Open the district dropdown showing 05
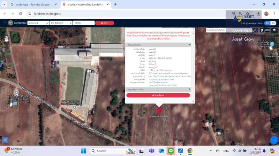This screenshot has width=279, height=156. [61, 23]
